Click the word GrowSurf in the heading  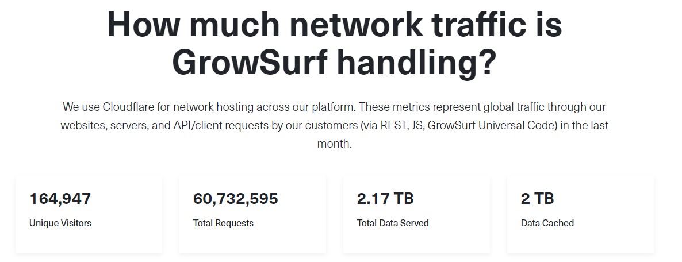click(x=250, y=62)
